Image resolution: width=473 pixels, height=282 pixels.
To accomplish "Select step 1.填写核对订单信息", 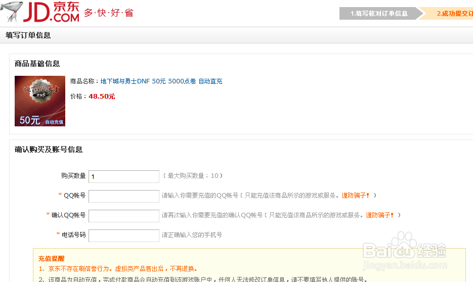I will point(379,14).
